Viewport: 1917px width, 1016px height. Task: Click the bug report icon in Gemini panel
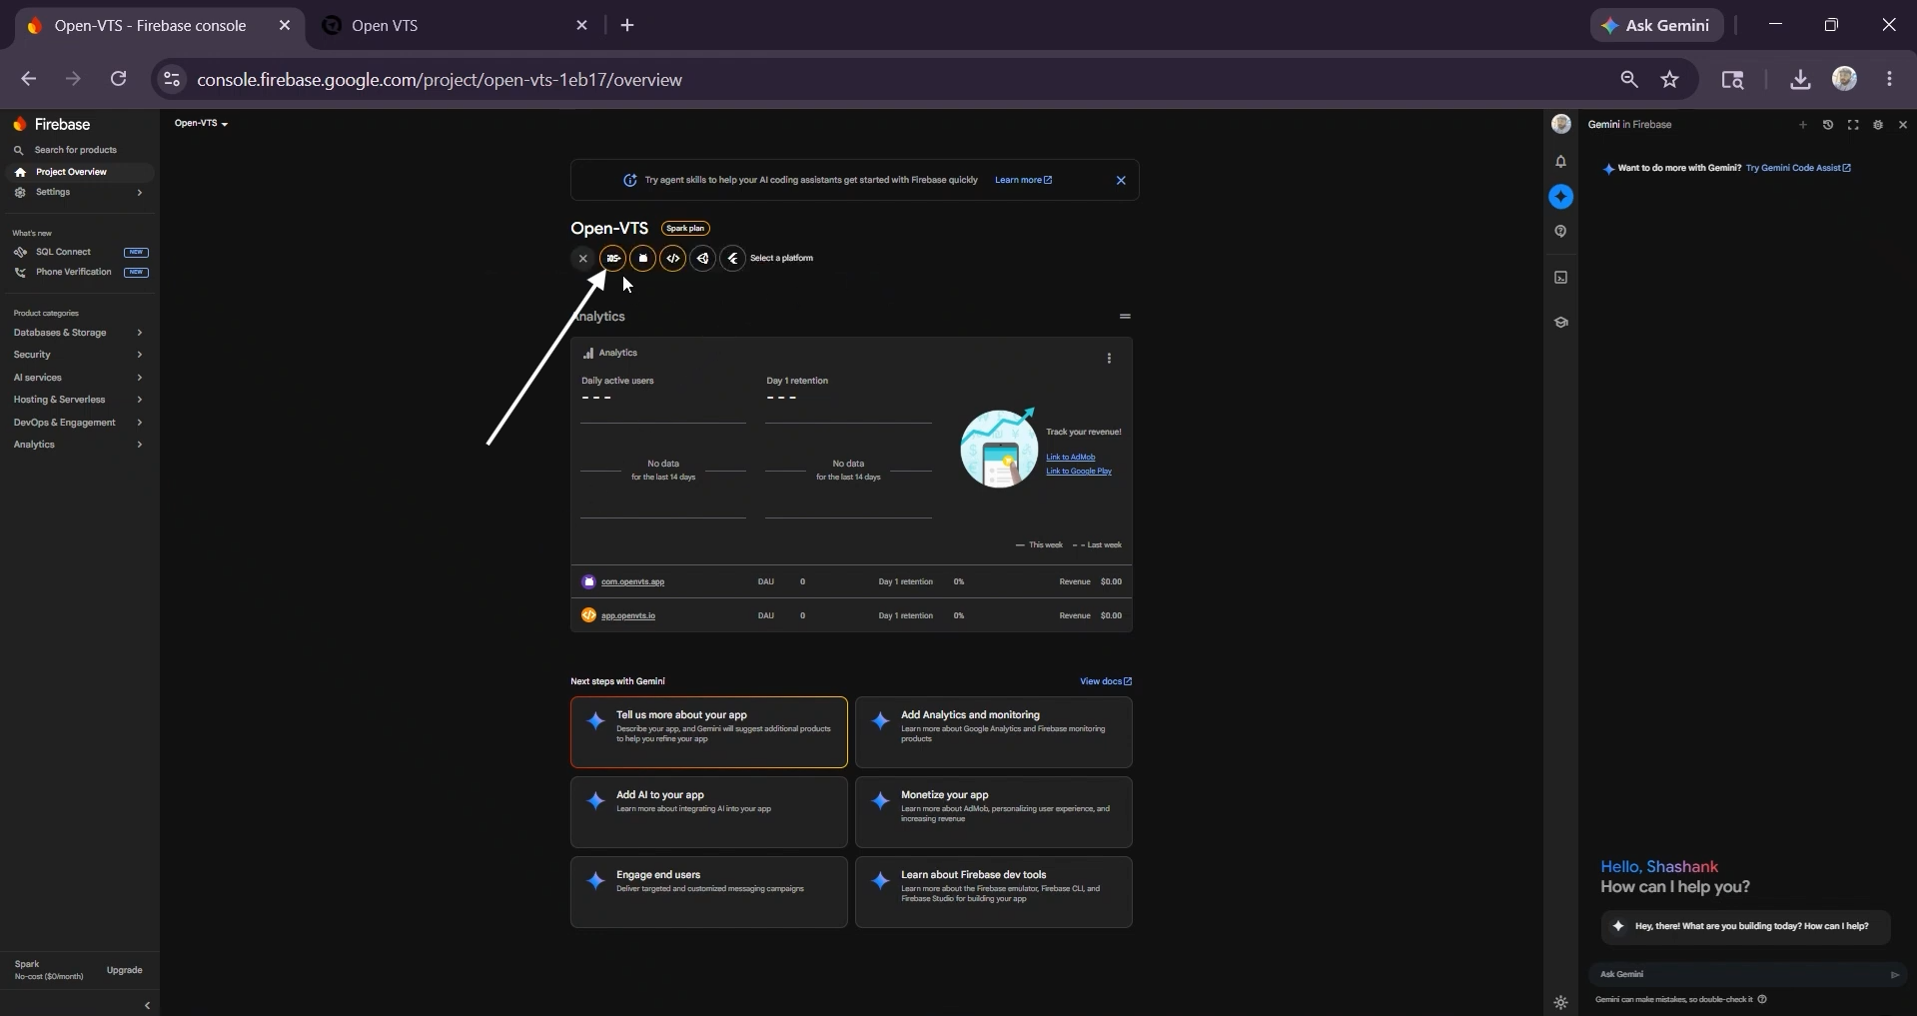click(x=1878, y=125)
